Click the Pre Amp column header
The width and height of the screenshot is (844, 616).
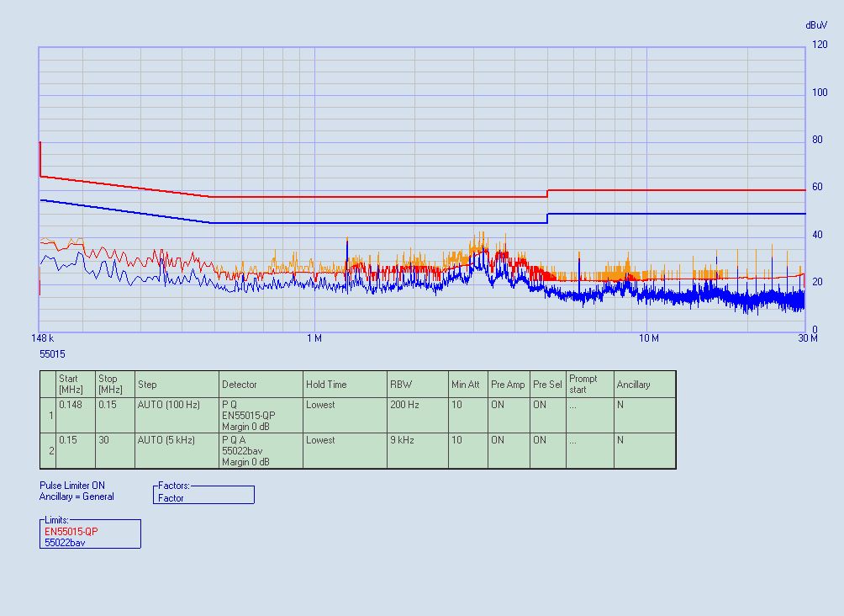[509, 385]
